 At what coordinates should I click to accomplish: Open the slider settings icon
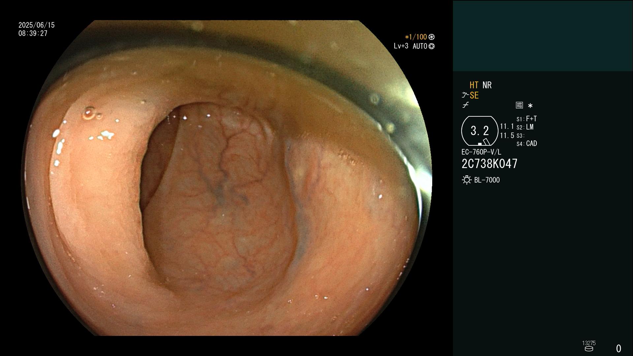[x=519, y=105]
